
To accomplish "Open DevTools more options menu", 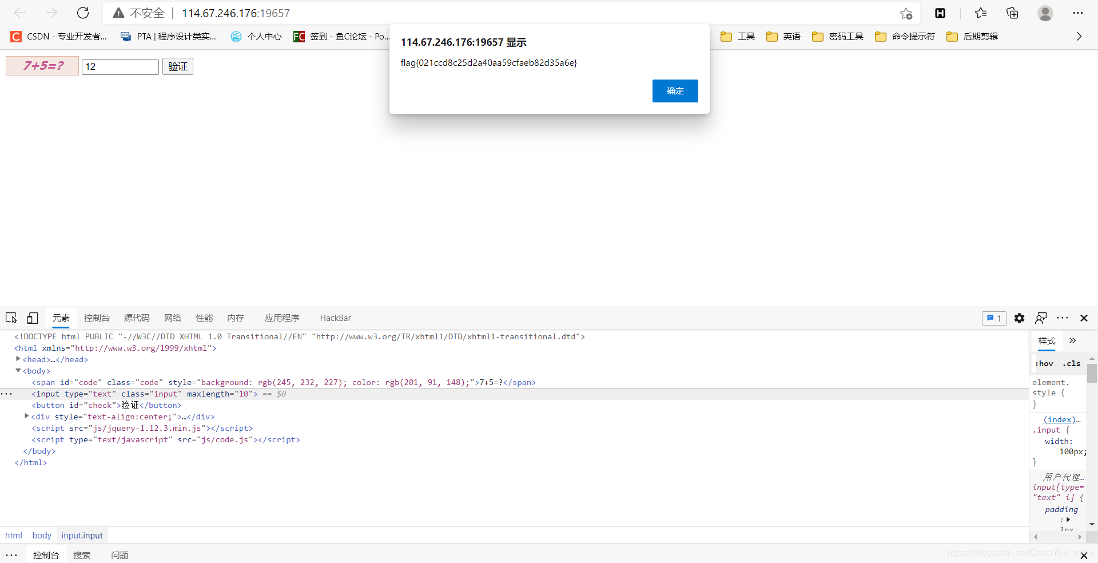I will coord(1062,318).
